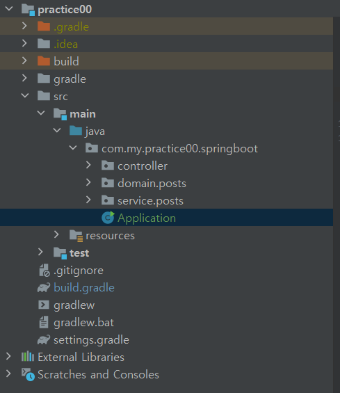Select the com.my.practice00.springboot package name
Image resolution: width=340 pixels, height=393 pixels.
coord(179,149)
